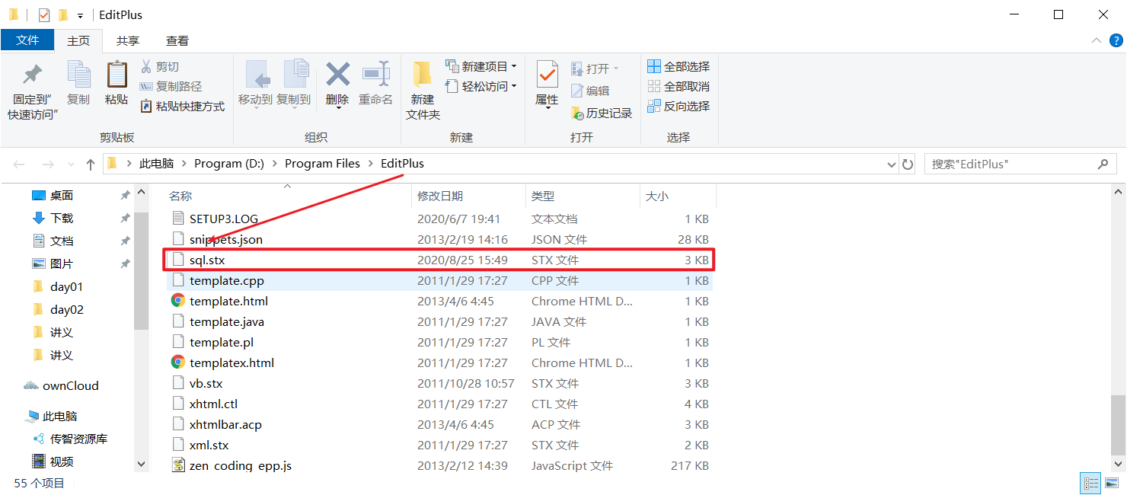
Task: Open the recent locations dropdown arrow
Action: click(71, 164)
